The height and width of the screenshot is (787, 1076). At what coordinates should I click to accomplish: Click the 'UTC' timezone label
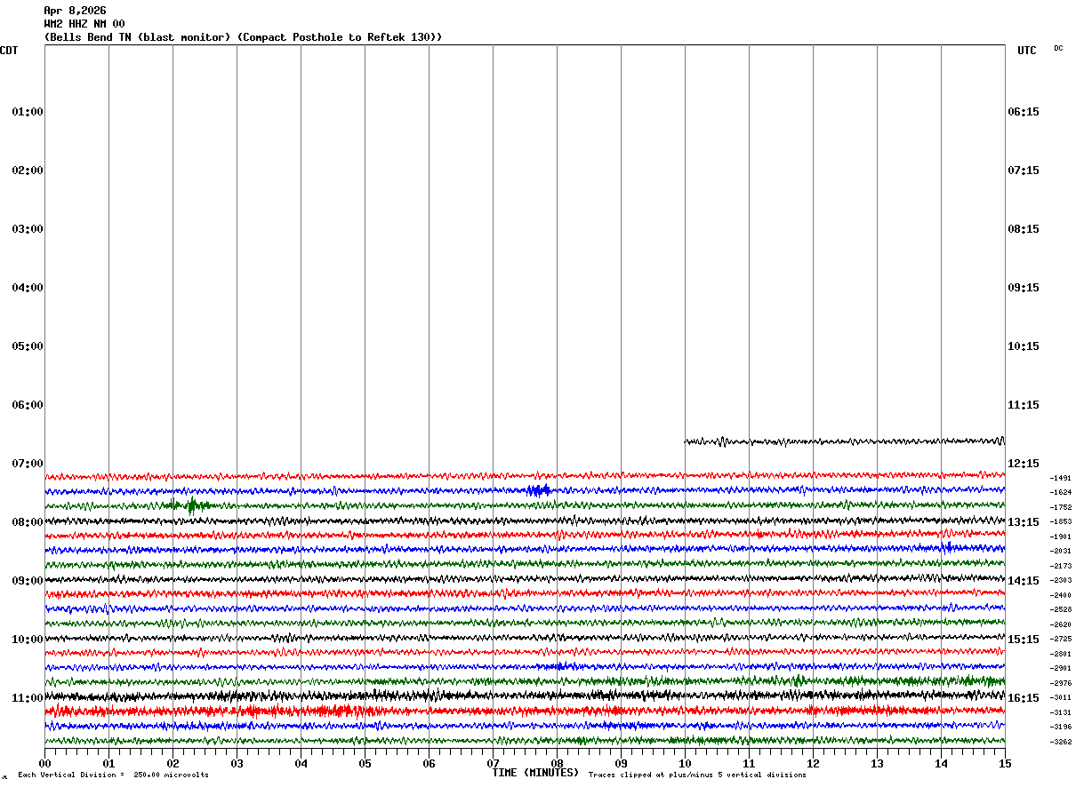tap(1027, 51)
